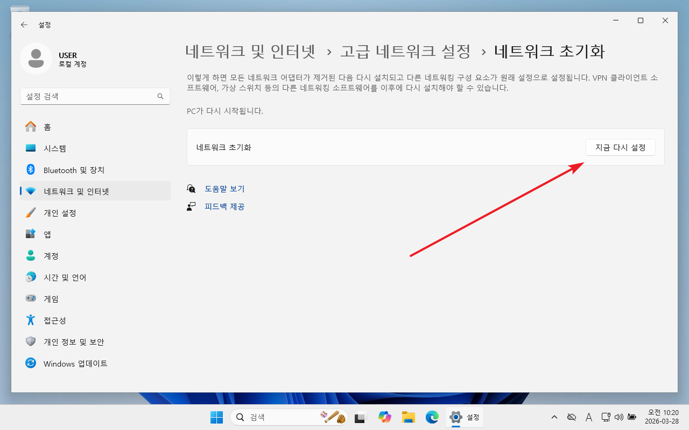Screen dimensions: 689x430
Task: Go to 네트워크 및 인터넷 breadcrumb
Action: tap(250, 52)
